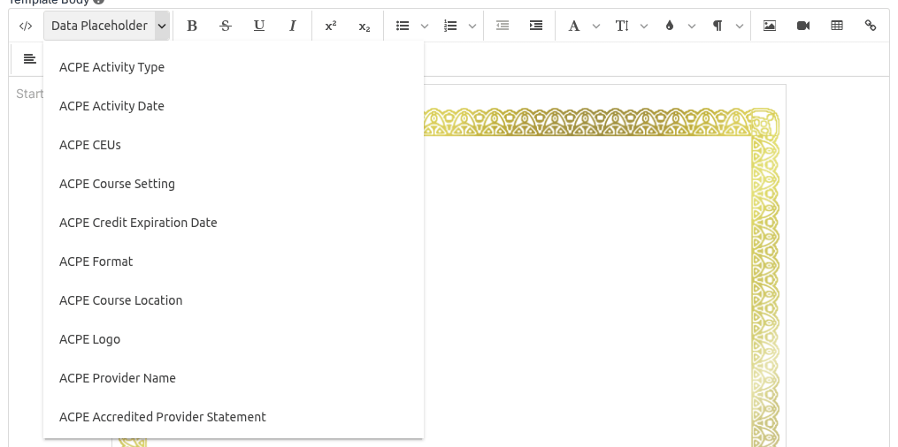Image resolution: width=898 pixels, height=447 pixels.
Task: Click the align left icon
Action: (29, 59)
